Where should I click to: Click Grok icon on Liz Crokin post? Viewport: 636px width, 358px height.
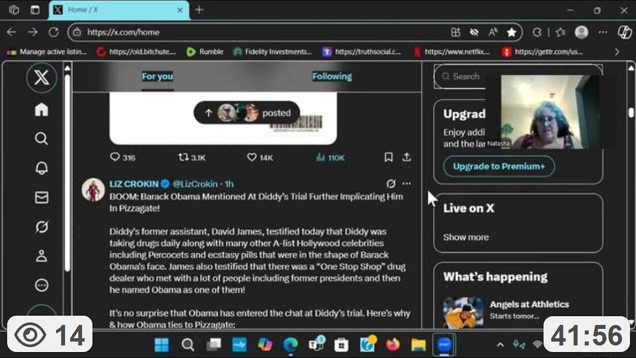coord(391,183)
